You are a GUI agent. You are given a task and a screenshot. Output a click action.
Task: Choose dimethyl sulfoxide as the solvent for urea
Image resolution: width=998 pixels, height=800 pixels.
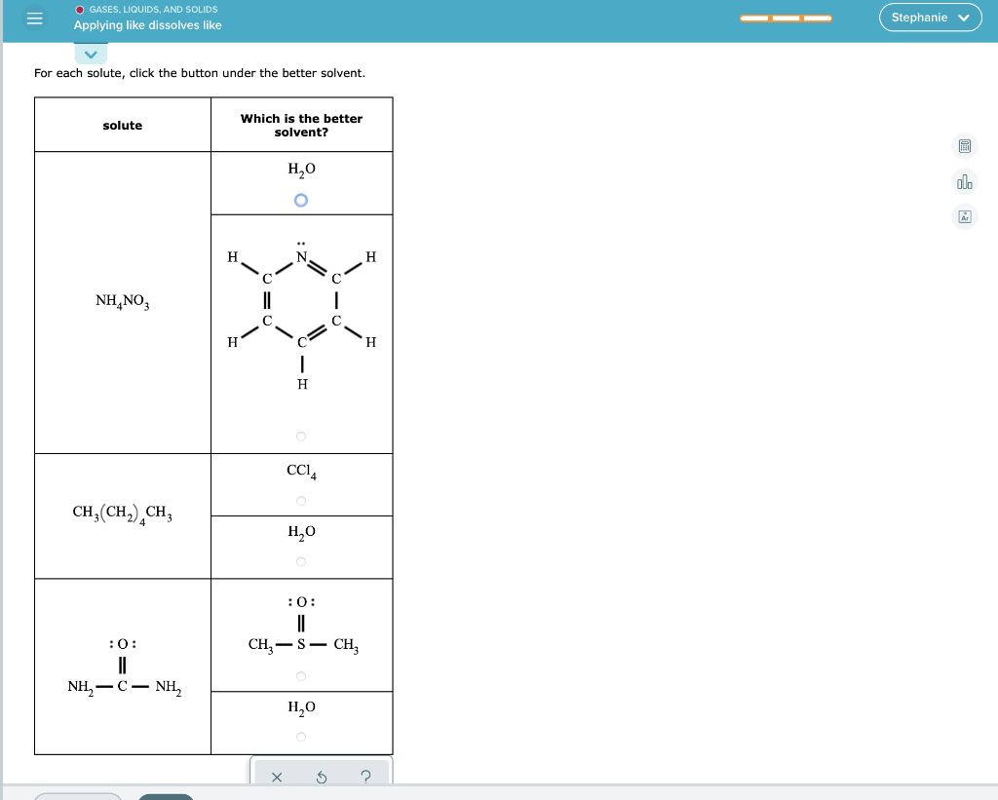tap(300, 674)
